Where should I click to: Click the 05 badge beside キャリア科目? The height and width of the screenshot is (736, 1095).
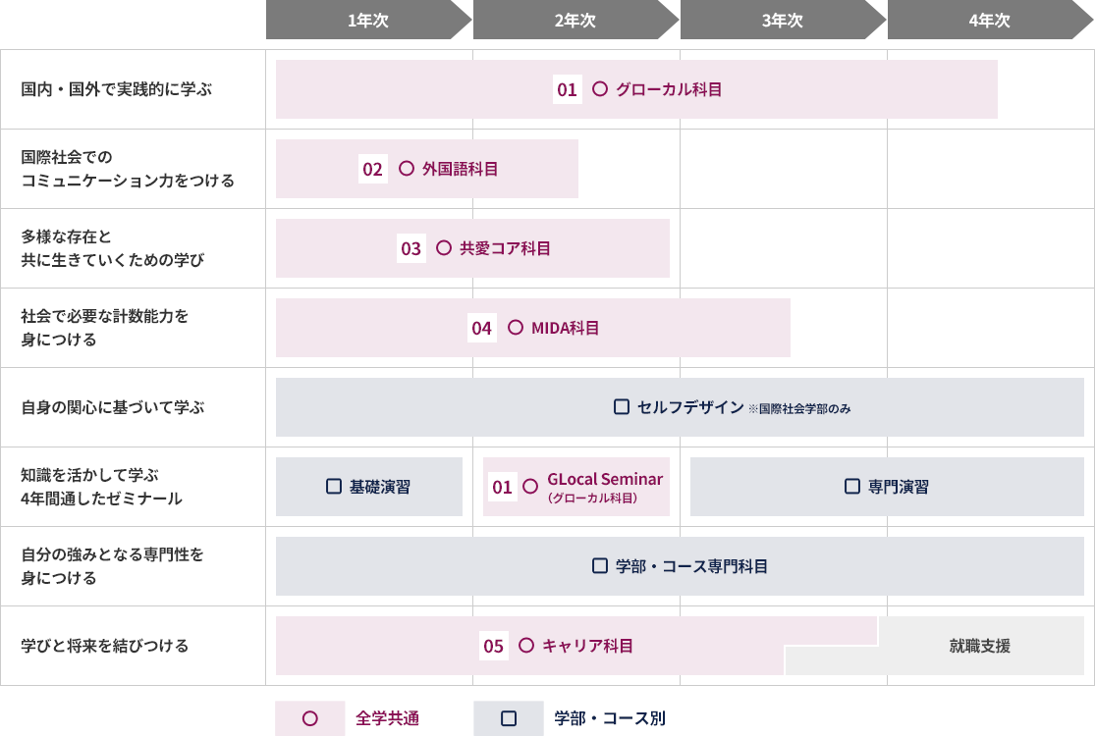coord(493,646)
